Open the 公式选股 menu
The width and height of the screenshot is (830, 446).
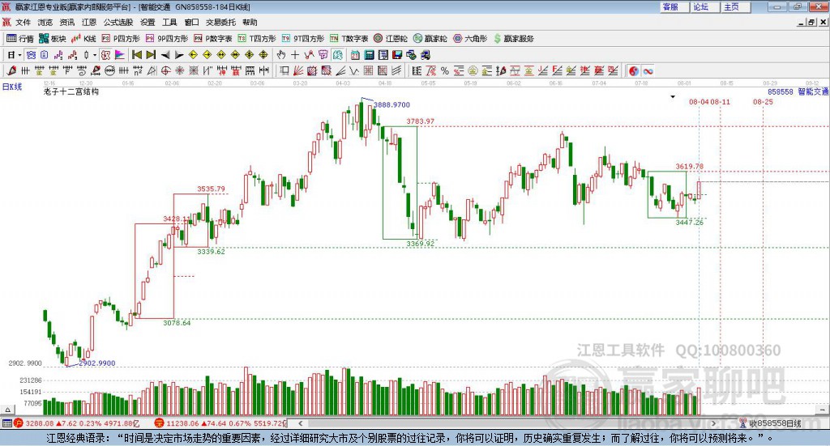(x=118, y=22)
